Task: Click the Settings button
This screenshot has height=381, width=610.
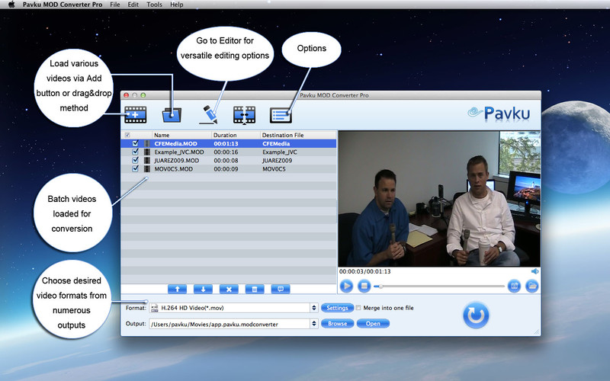Action: point(337,308)
